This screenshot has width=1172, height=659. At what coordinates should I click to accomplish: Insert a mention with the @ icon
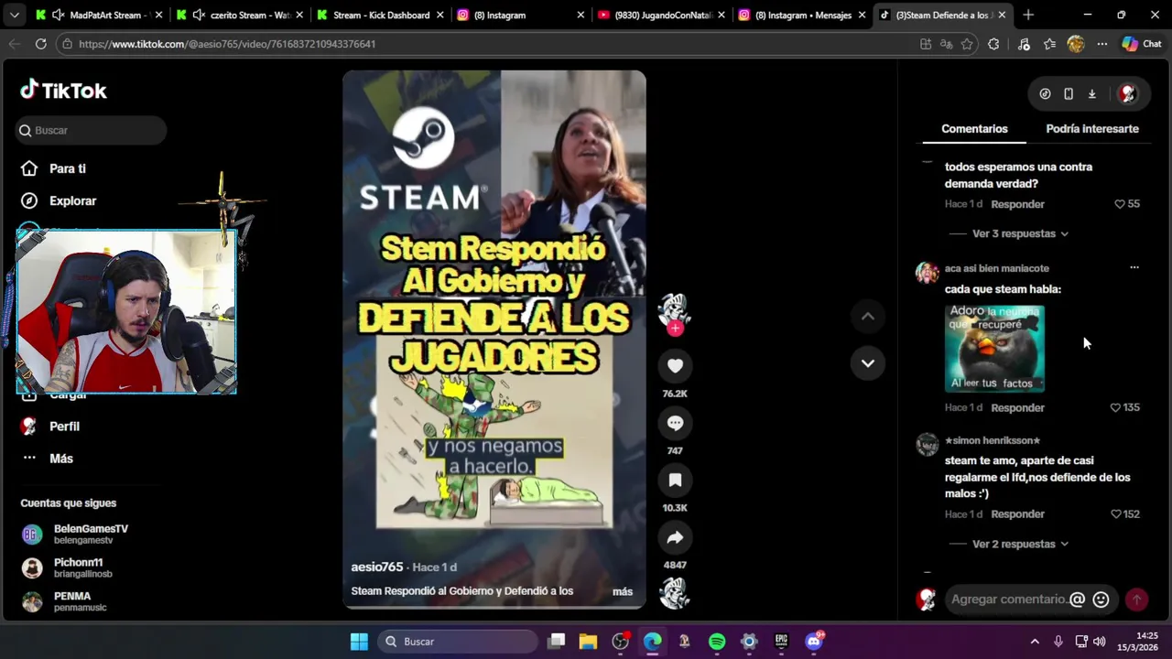[1077, 600]
